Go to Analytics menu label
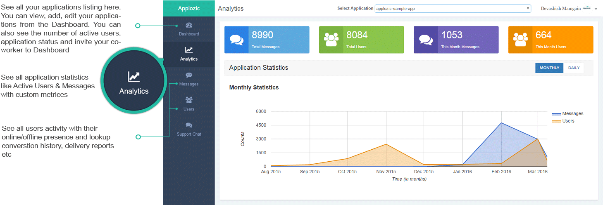The image size is (603, 205). click(x=189, y=59)
